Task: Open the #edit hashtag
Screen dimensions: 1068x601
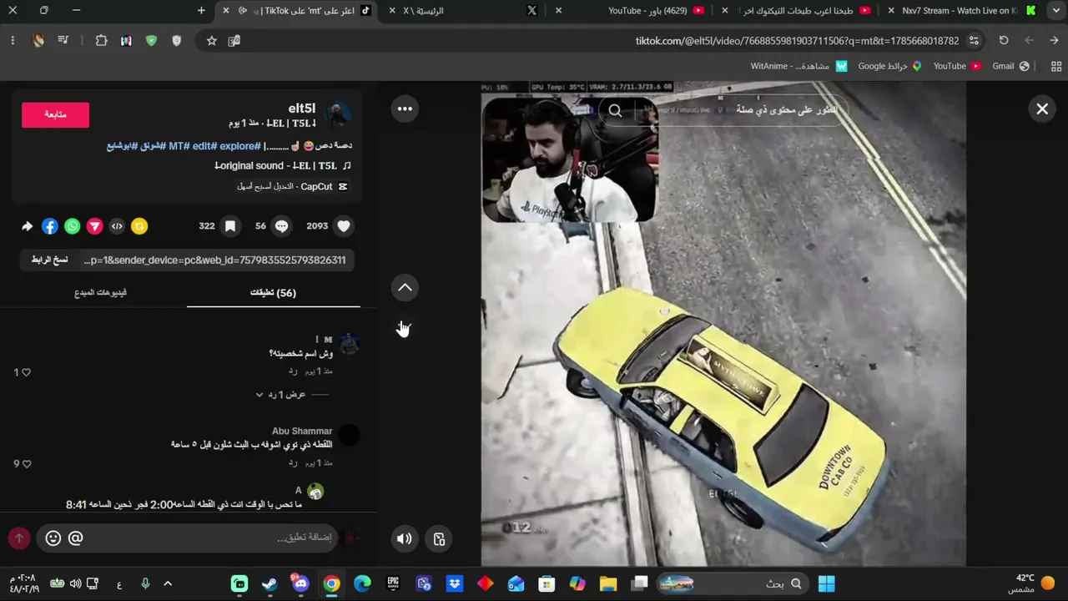Action: click(x=204, y=146)
